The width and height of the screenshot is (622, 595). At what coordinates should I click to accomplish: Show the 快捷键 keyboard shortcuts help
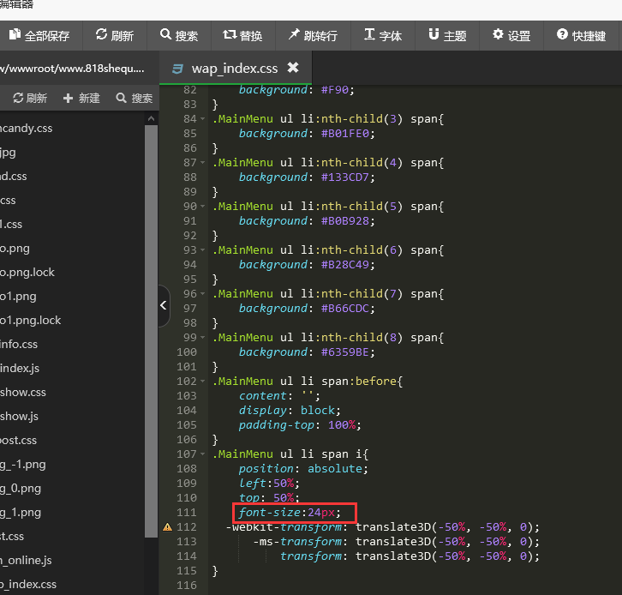point(581,36)
